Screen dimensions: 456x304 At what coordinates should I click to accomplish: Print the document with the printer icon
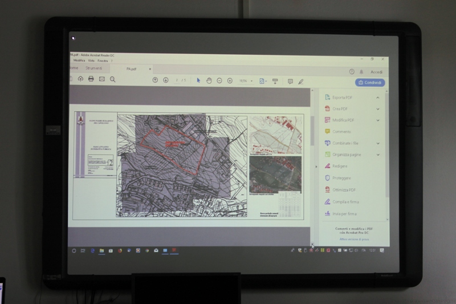click(91, 79)
